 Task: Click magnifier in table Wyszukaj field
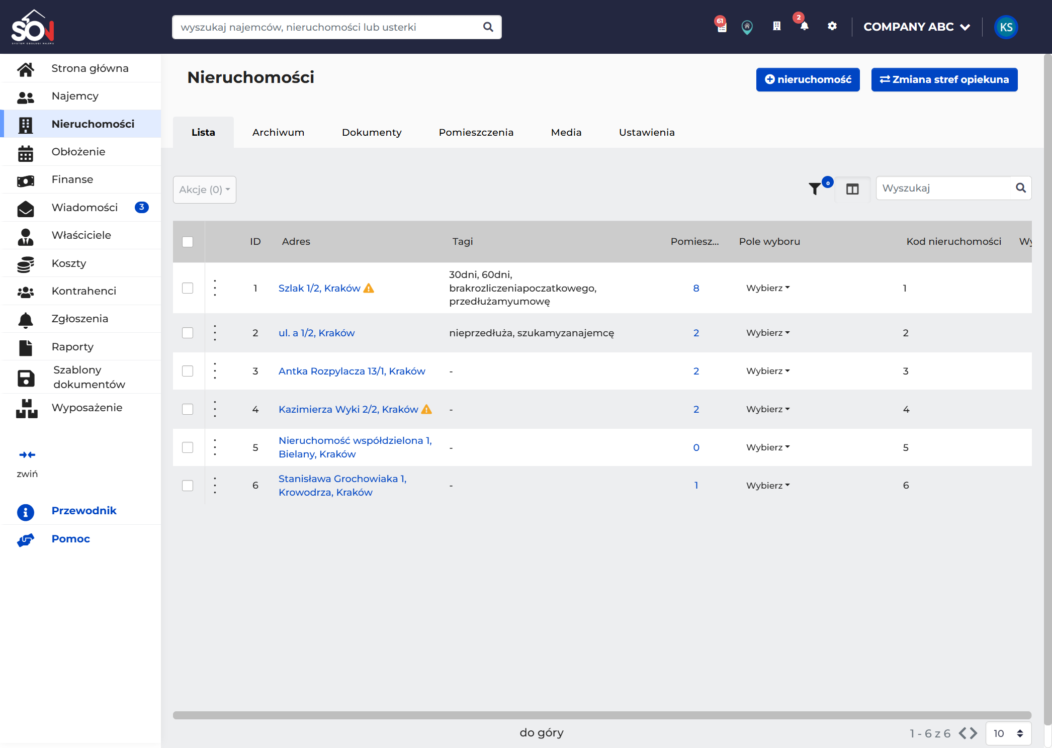tap(1021, 188)
